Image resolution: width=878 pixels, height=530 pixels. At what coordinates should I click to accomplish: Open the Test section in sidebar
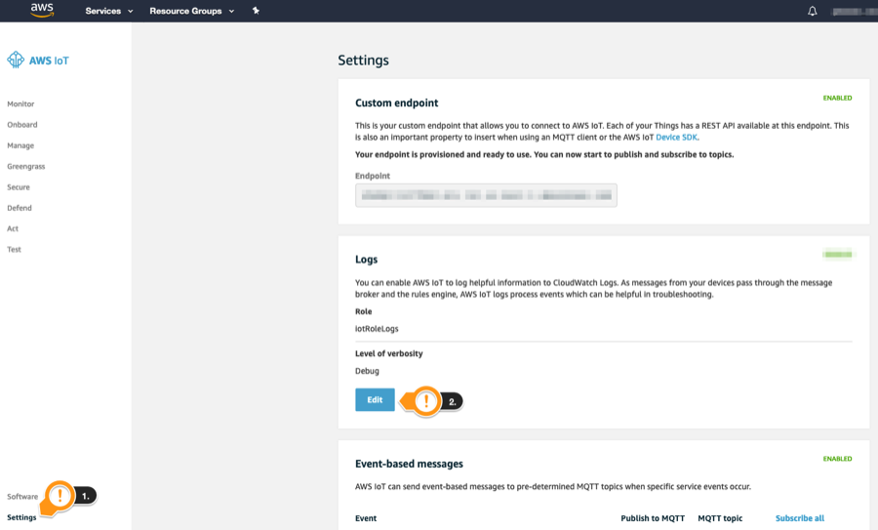(x=14, y=249)
